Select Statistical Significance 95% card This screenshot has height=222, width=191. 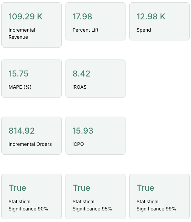[95, 197]
